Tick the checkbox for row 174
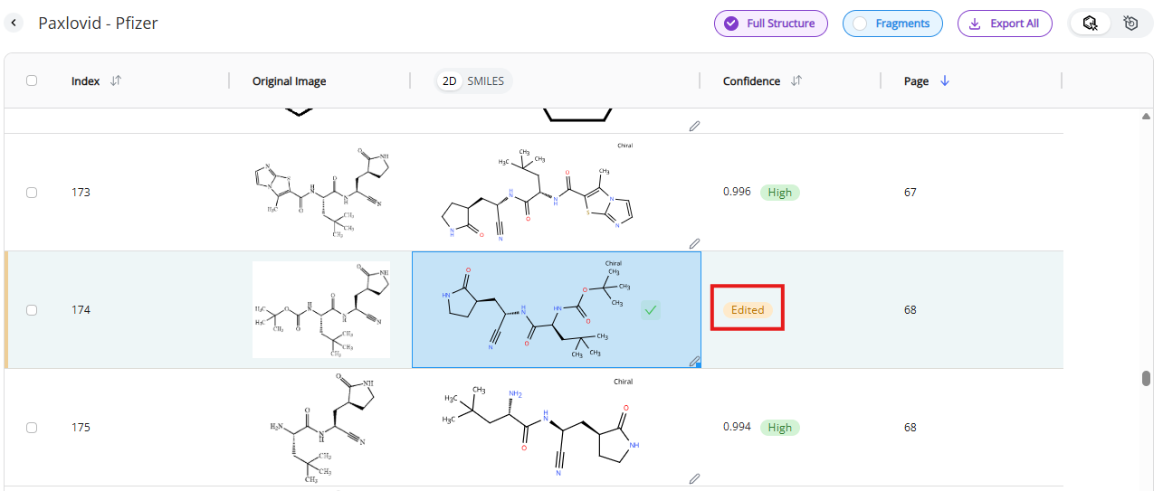This screenshot has height=491, width=1163. pos(32,310)
